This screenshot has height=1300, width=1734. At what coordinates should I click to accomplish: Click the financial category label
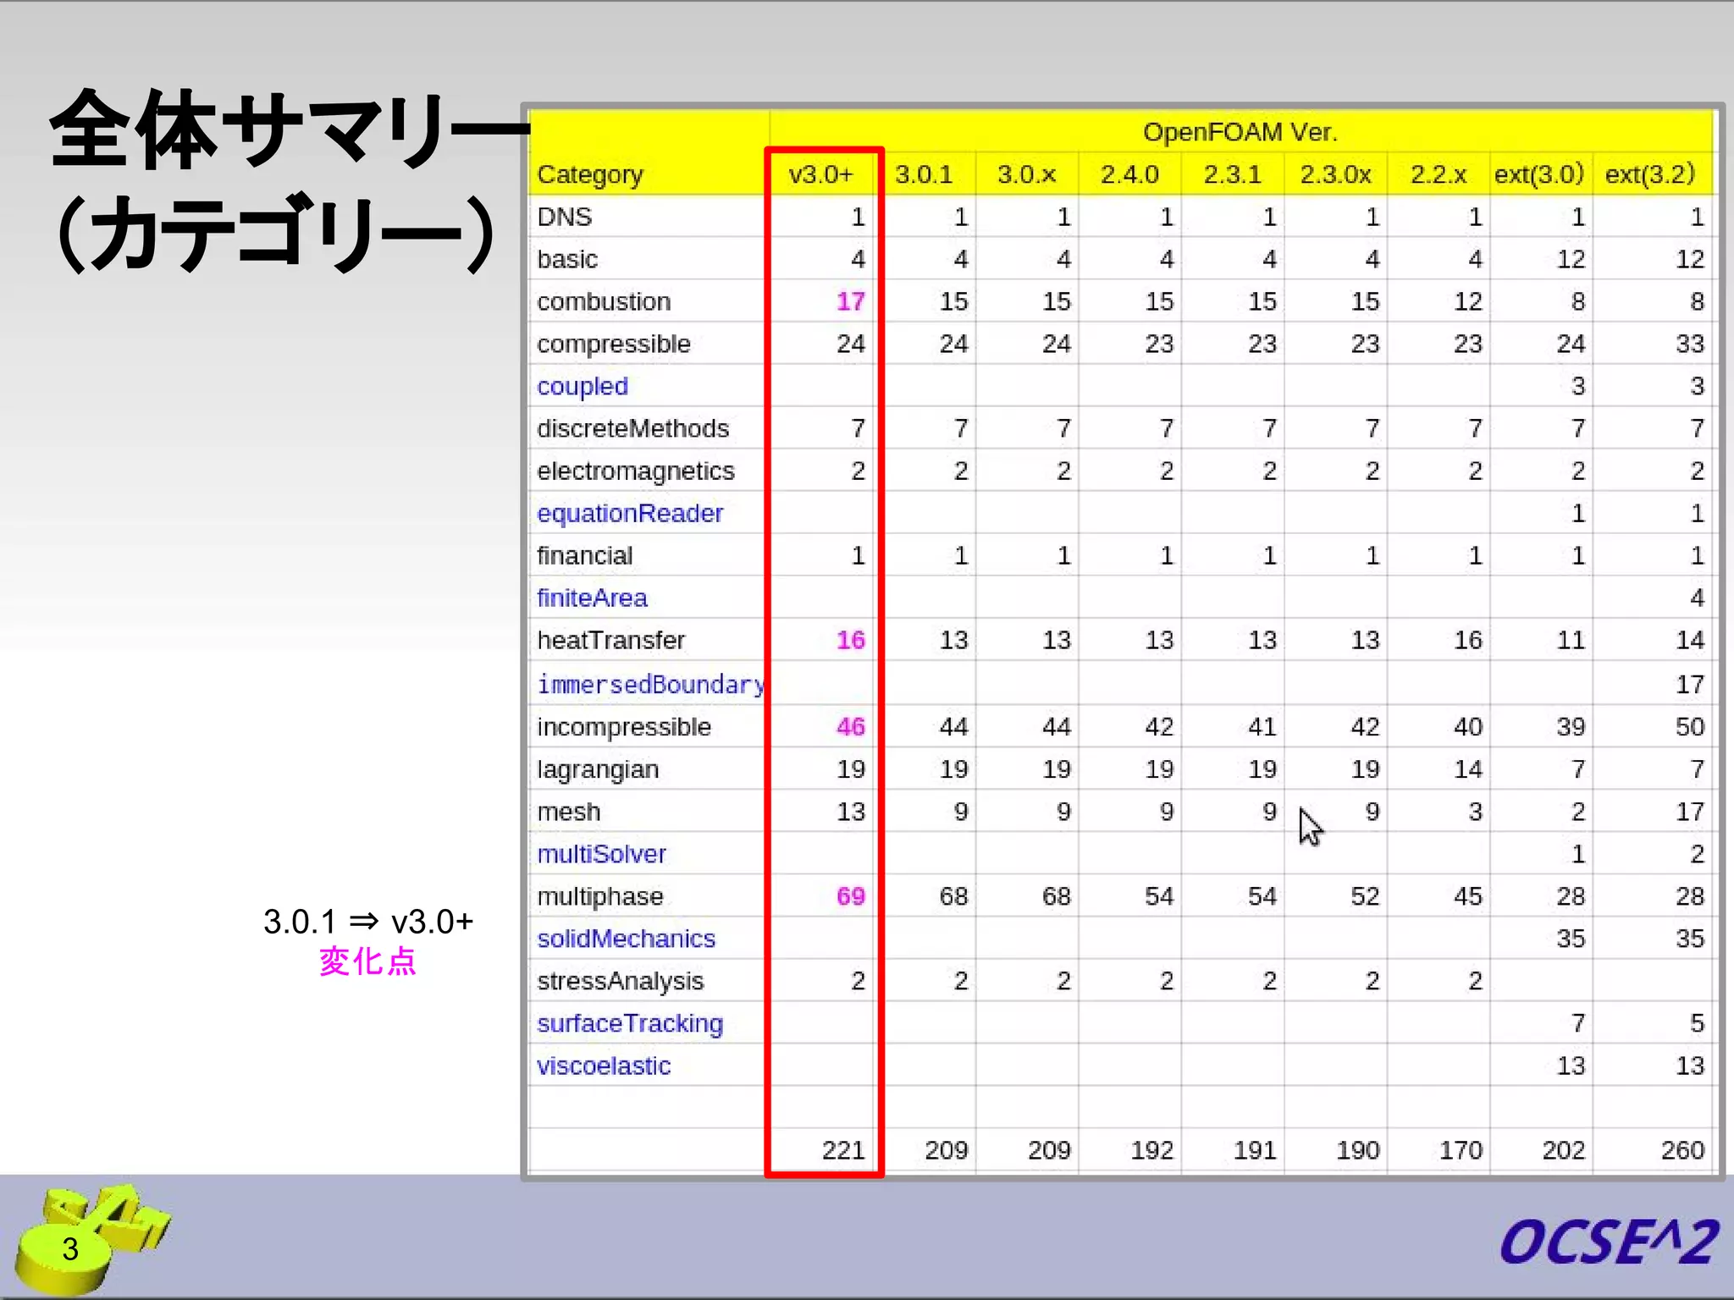point(584,555)
